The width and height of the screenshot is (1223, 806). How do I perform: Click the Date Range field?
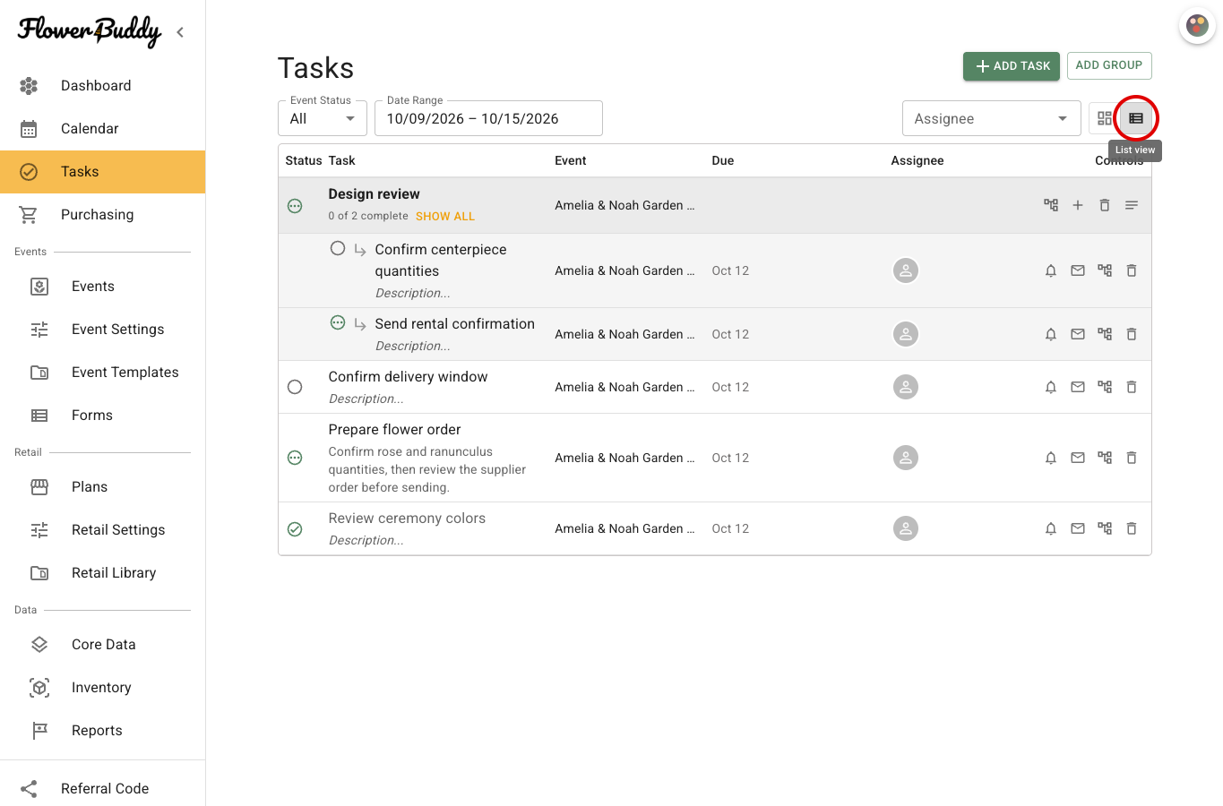pos(488,118)
